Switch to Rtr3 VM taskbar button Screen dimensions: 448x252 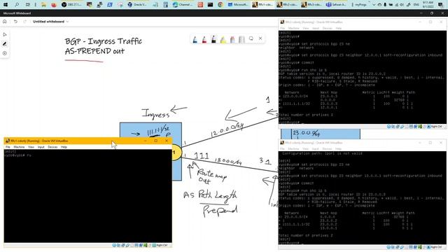click(311, 5)
